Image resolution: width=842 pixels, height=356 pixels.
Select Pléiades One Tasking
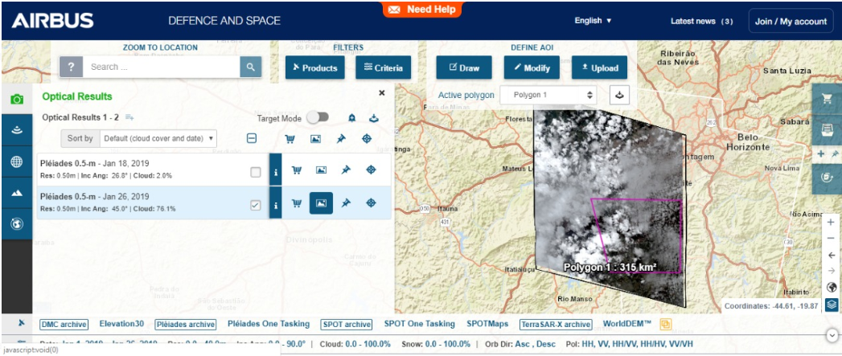pyautogui.click(x=269, y=324)
